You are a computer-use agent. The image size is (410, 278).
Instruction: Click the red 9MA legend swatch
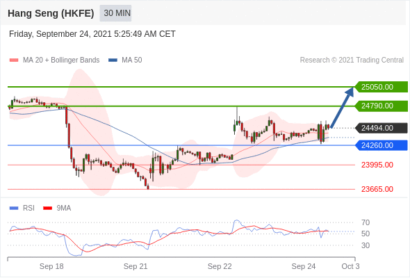click(x=47, y=208)
